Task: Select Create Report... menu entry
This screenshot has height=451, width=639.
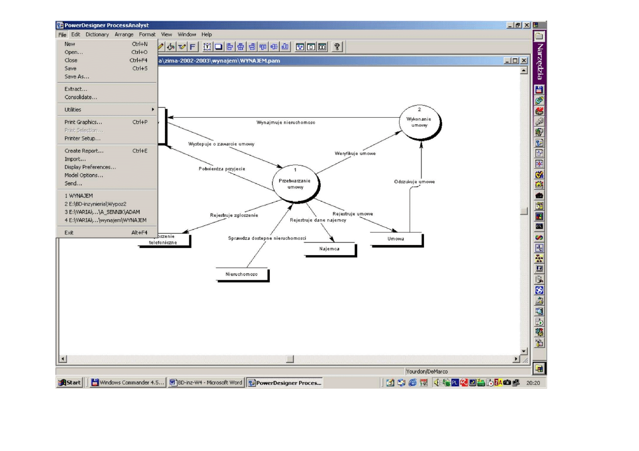Action: [x=84, y=151]
